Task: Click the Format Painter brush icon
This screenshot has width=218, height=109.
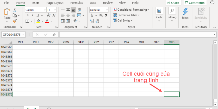Action: (14, 21)
